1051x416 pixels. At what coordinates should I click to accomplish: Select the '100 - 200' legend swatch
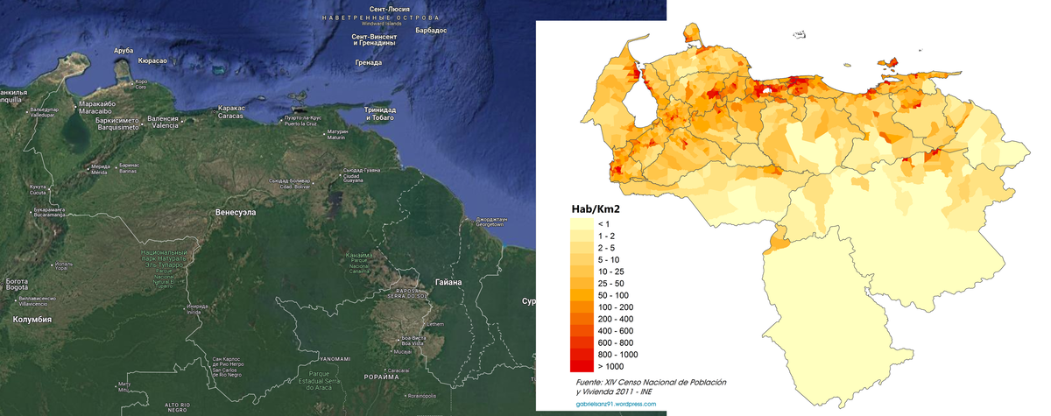point(582,307)
